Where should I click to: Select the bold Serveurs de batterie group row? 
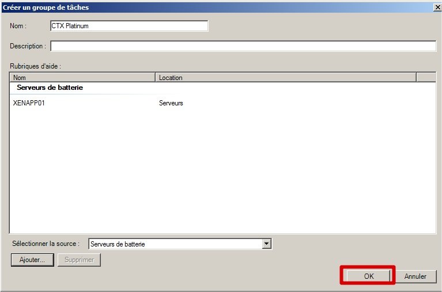click(x=50, y=88)
